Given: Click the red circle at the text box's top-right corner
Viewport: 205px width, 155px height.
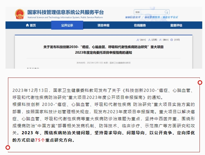Looking at the screenshot, I should pyautogui.click(x=200, y=83).
